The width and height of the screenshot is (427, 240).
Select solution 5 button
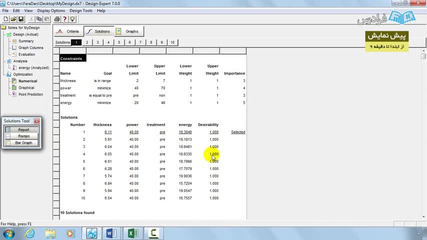tap(118, 42)
